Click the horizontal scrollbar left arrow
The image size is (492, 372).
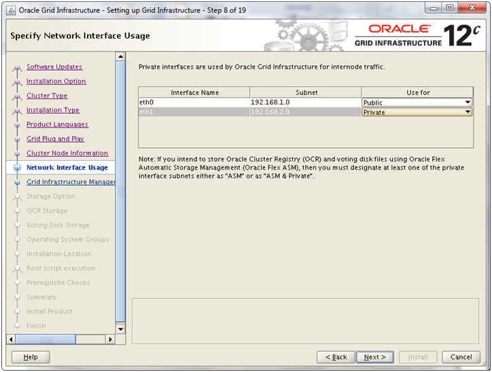click(11, 339)
